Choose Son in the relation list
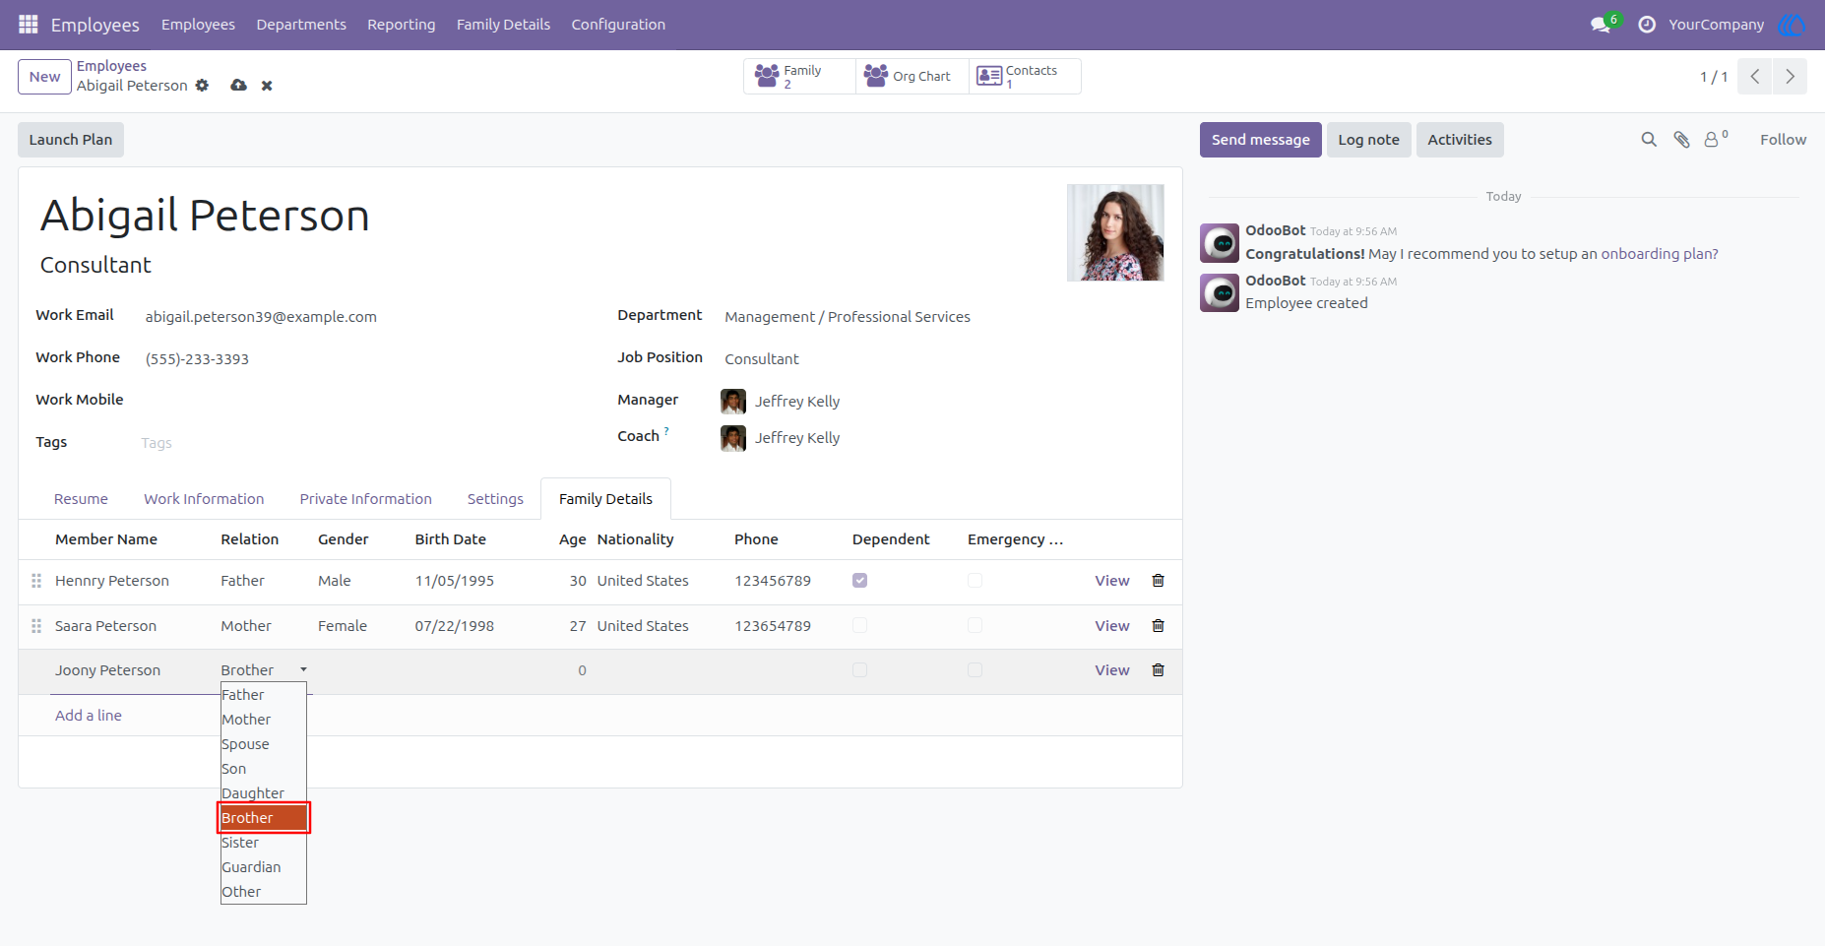 (264, 769)
